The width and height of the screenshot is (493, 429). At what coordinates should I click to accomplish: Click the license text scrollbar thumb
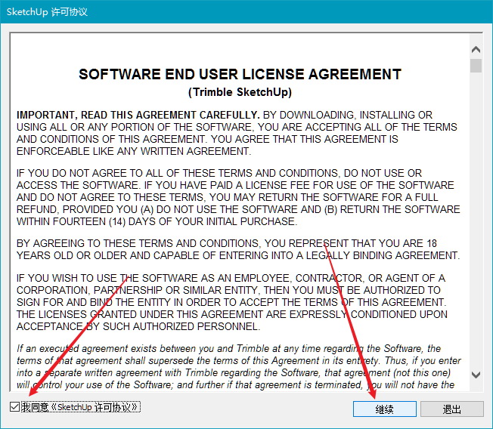[x=476, y=66]
